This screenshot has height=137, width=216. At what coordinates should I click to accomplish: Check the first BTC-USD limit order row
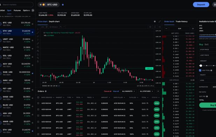click(38, 103)
